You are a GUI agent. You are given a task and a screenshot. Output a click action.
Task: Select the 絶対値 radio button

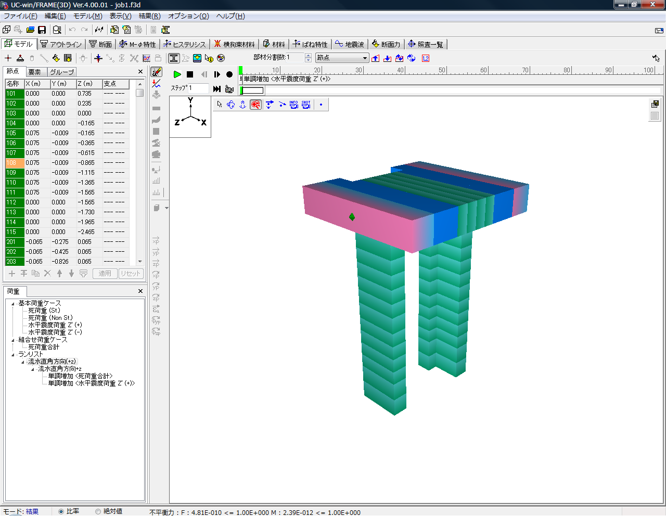[x=98, y=511]
